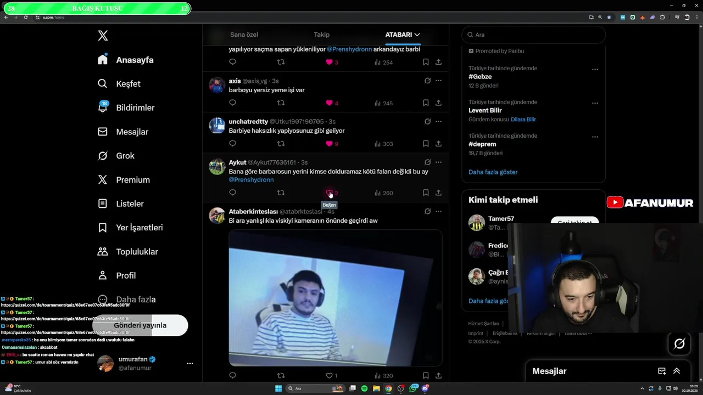Viewport: 703px width, 395px height.
Task: Click Dilara Bilir trend link
Action: coord(523,119)
